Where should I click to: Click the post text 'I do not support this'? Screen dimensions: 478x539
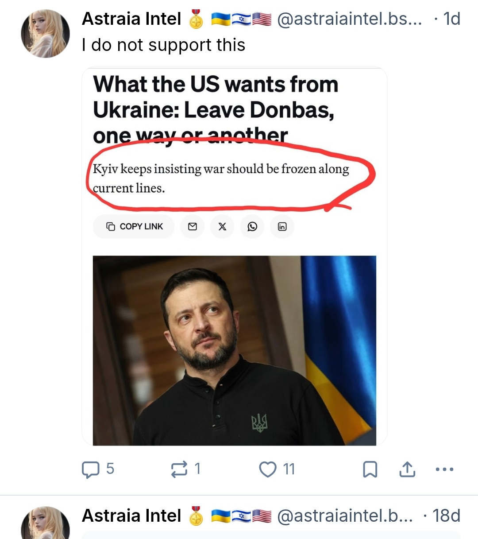tap(163, 45)
